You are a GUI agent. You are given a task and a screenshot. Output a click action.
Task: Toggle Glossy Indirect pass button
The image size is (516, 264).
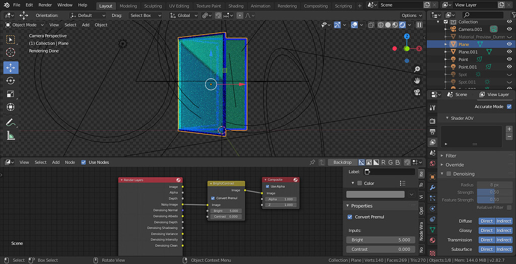[x=504, y=230]
